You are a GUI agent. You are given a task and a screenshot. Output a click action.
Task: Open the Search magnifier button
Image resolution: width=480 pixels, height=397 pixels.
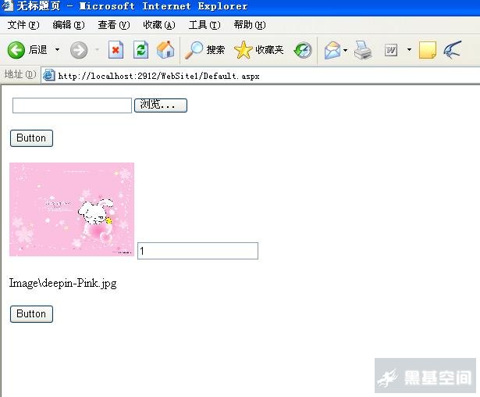click(204, 50)
